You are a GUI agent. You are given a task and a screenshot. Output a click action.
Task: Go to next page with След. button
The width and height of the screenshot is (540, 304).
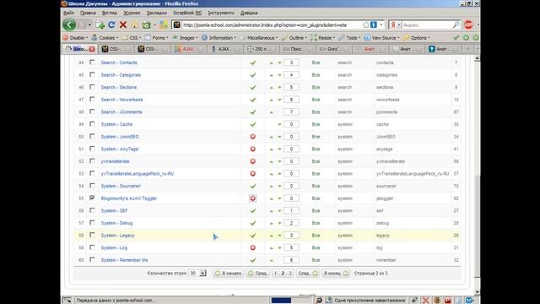click(x=308, y=273)
